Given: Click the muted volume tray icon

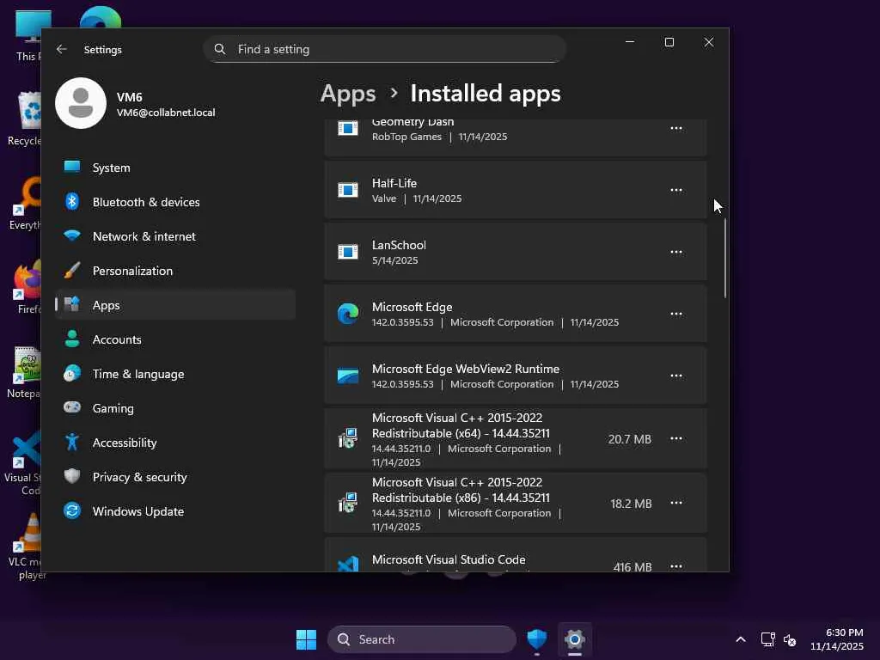Looking at the screenshot, I should pyautogui.click(x=790, y=639).
